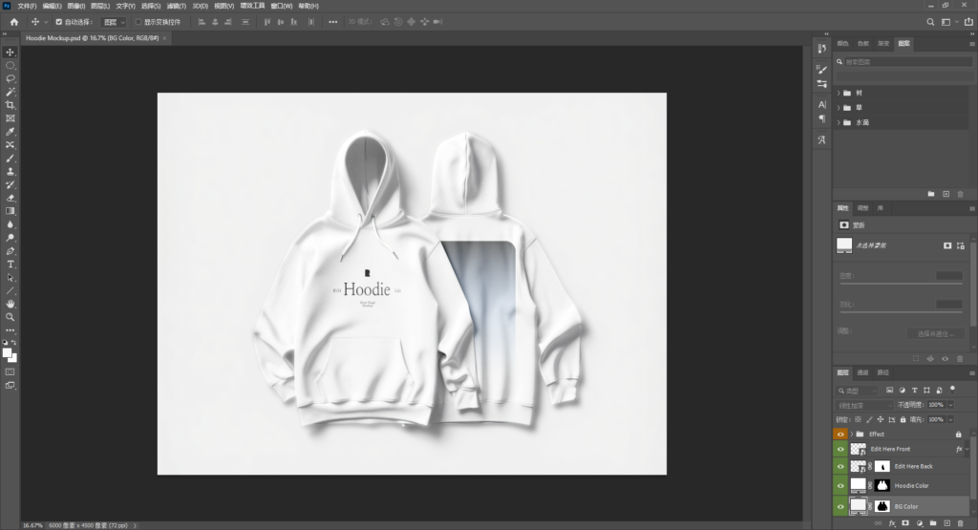
Task: Toggle lock all in Layers lock row
Action: pyautogui.click(x=904, y=419)
